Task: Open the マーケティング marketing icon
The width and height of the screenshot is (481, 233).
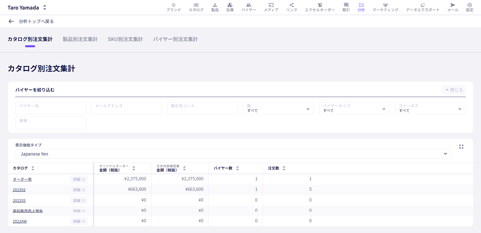Action: click(385, 5)
